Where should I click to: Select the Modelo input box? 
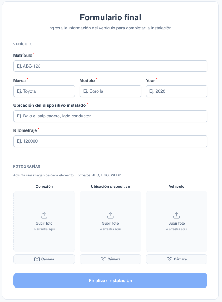coord(110,91)
